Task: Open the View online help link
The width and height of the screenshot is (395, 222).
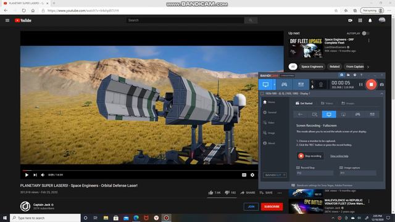Action: [x=339, y=156]
